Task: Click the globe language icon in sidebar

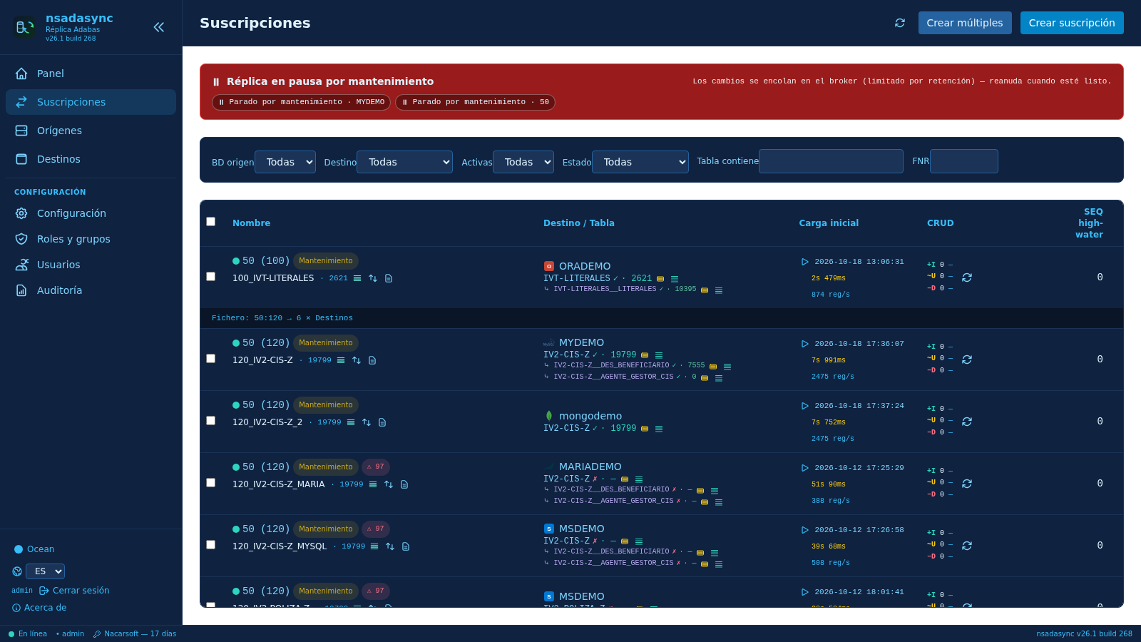Action: 17,571
